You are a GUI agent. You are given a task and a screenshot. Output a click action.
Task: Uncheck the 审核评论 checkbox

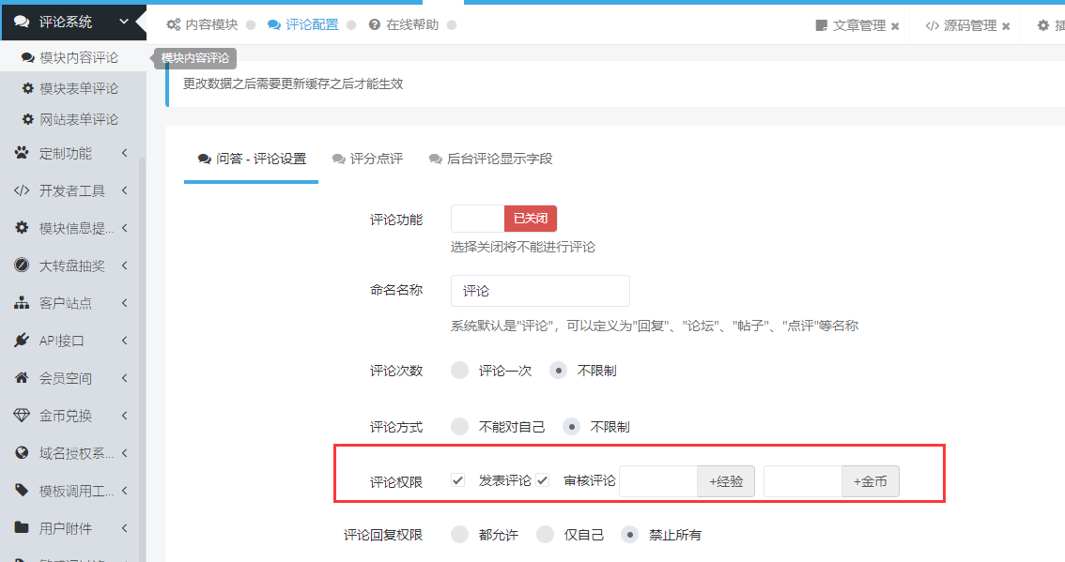(542, 480)
